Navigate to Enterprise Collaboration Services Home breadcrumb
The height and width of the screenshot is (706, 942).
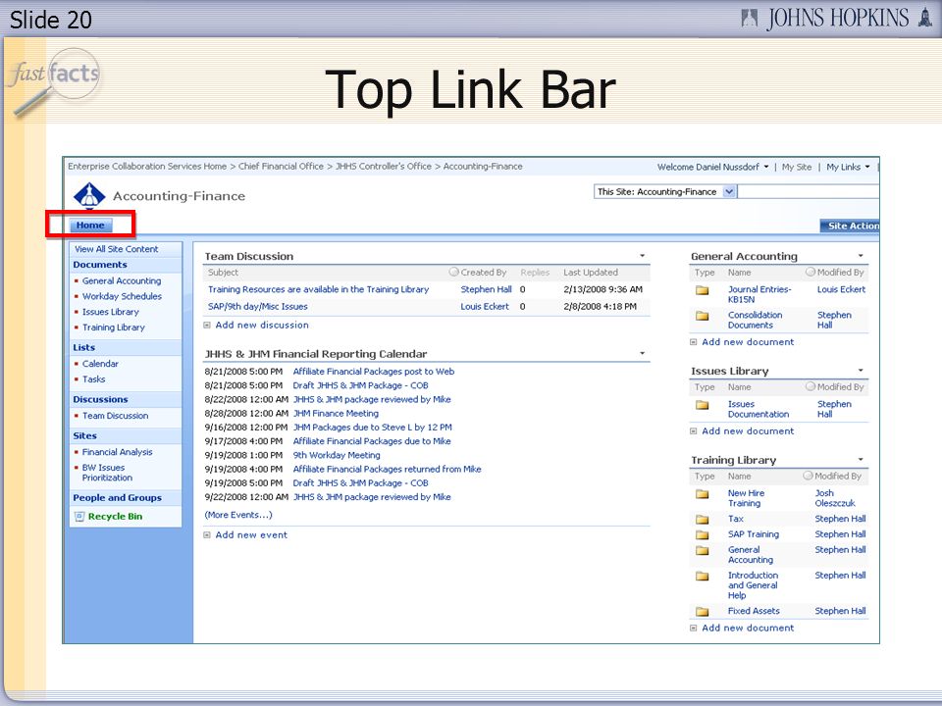(x=147, y=167)
